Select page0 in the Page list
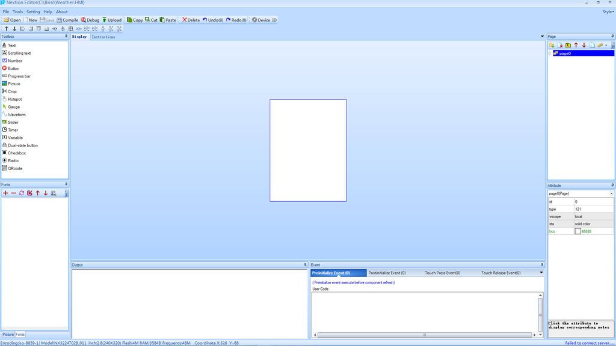 [565, 53]
